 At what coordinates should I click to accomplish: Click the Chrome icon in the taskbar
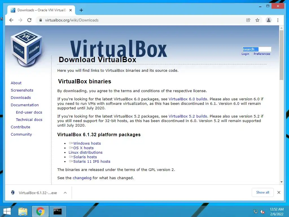coord(40,211)
